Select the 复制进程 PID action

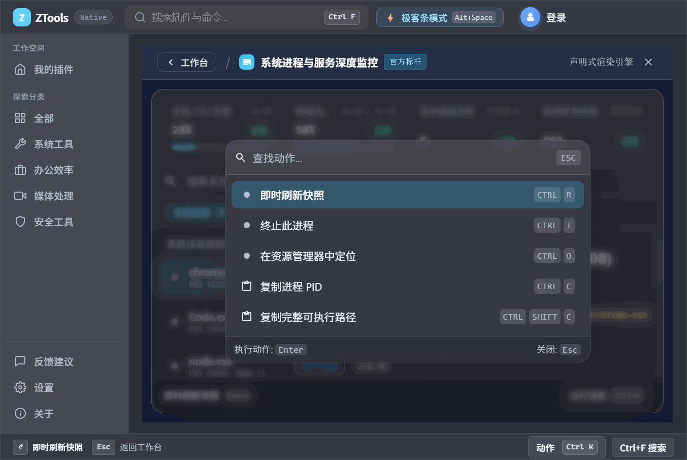(408, 287)
